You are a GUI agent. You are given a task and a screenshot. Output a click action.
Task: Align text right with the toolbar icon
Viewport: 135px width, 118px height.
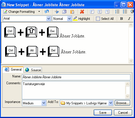107,12
